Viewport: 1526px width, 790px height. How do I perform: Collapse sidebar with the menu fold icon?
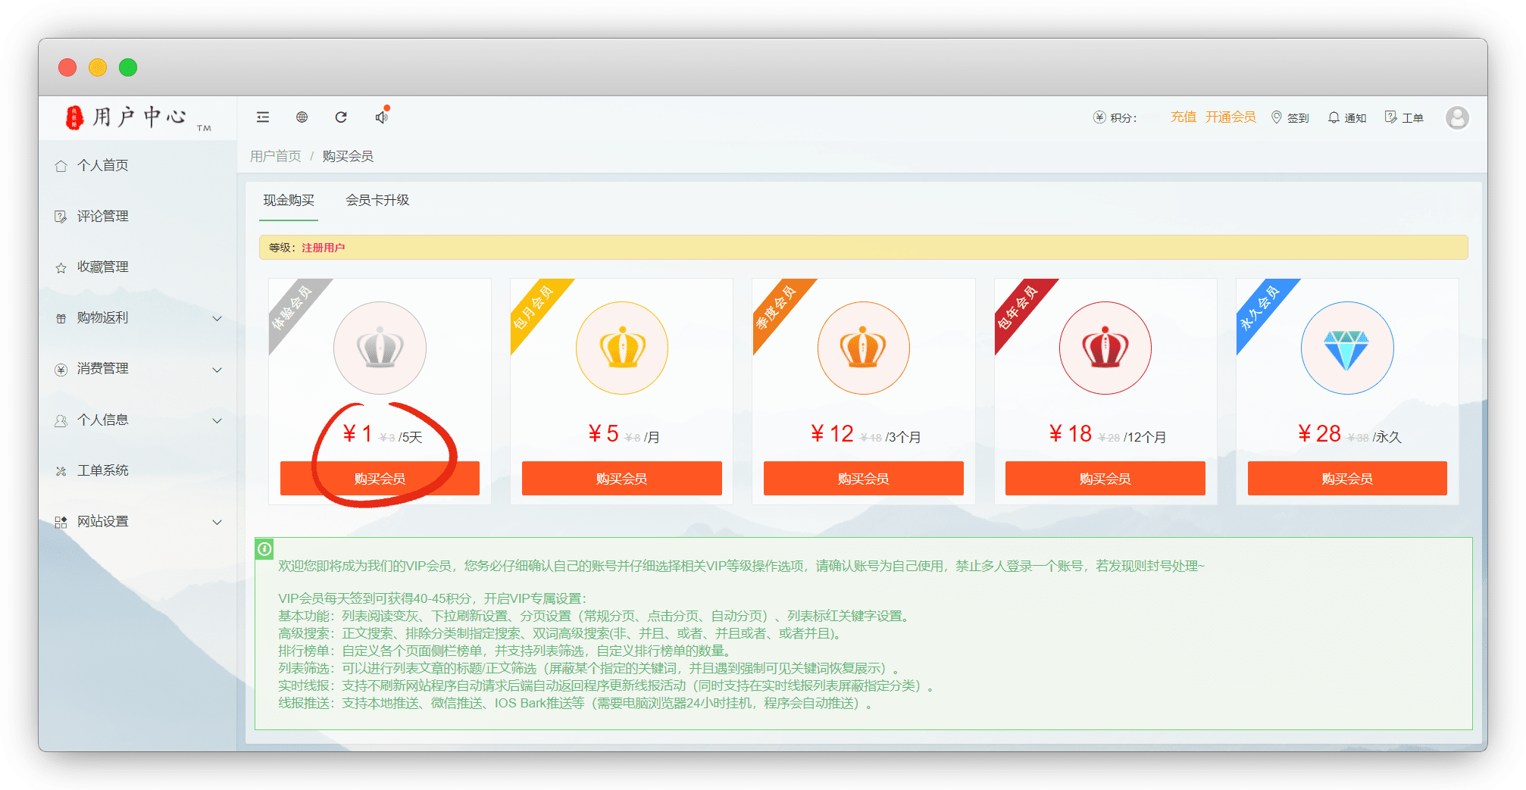pyautogui.click(x=263, y=117)
